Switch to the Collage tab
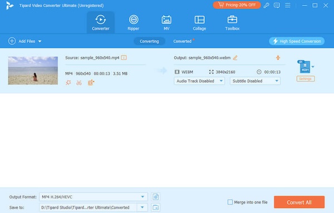The width and height of the screenshot is (334, 213). click(x=199, y=23)
